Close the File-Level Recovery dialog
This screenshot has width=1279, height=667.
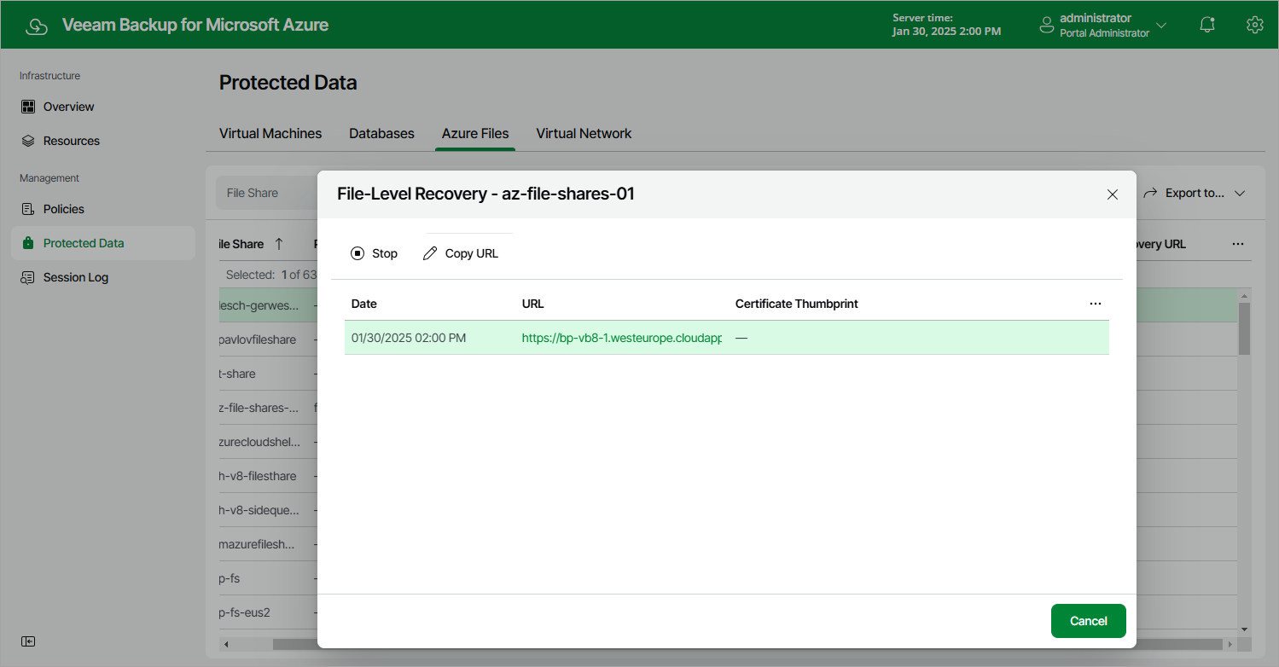click(1113, 194)
